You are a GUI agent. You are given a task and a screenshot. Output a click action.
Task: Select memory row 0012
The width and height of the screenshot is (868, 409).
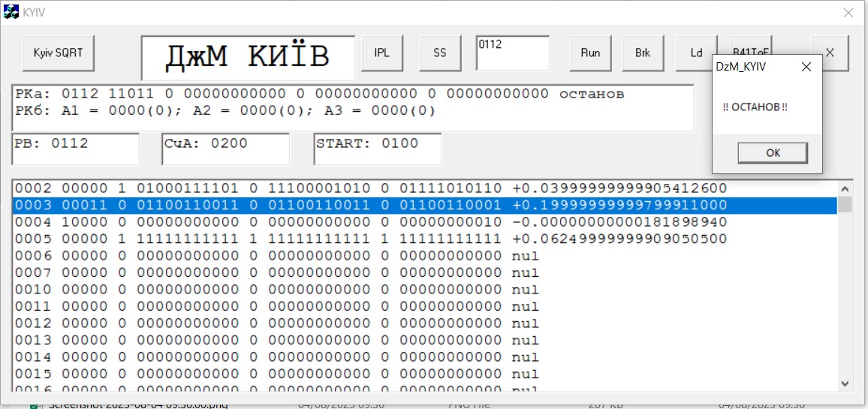[x=424, y=323]
